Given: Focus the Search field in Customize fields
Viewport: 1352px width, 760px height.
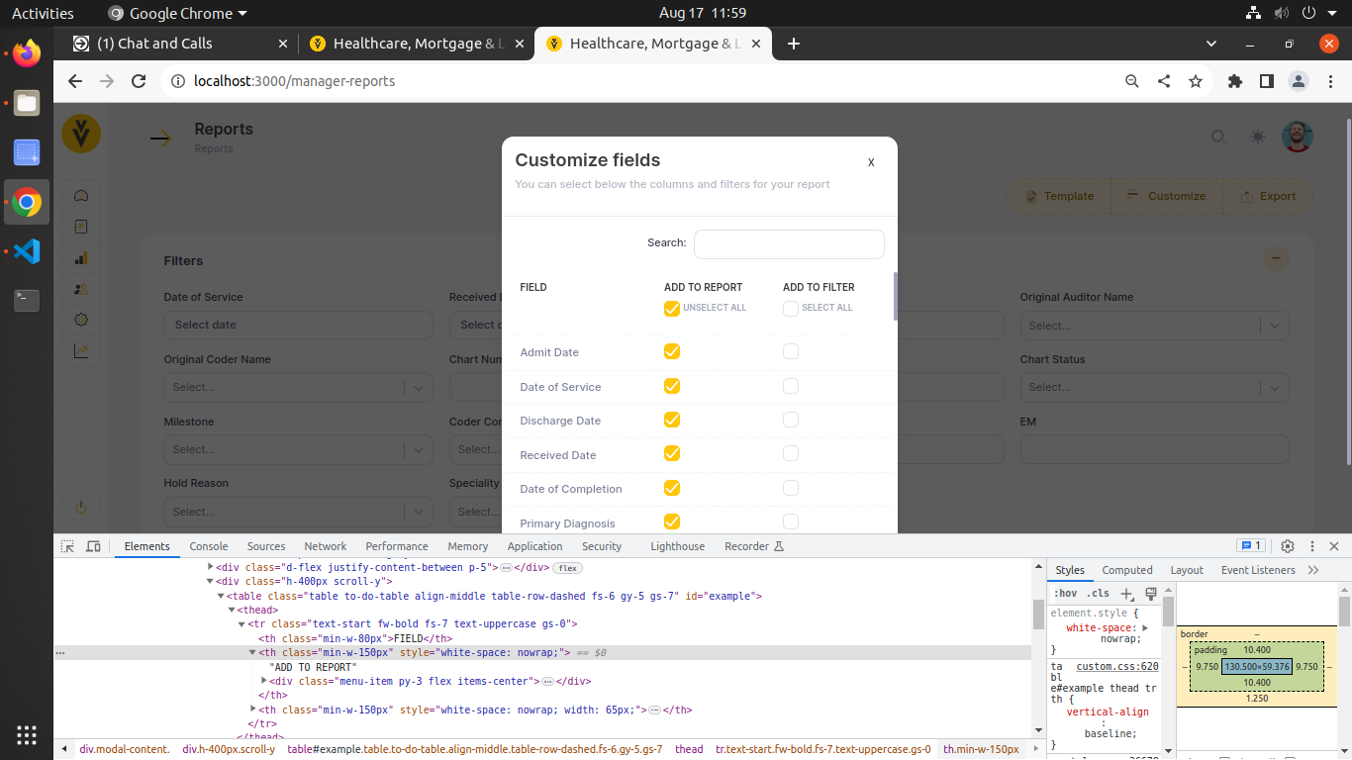Looking at the screenshot, I should pos(789,244).
